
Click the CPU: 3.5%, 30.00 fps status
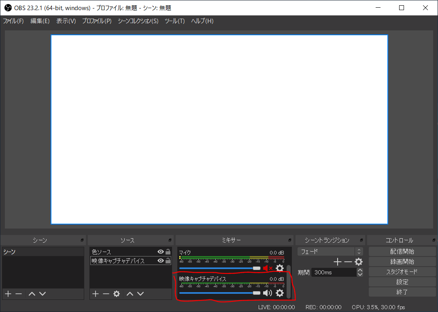pos(378,307)
